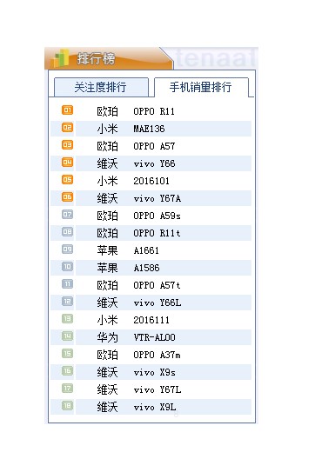Click the gray 09 rank badge
This screenshot has width=315, height=459.
pyautogui.click(x=67, y=249)
